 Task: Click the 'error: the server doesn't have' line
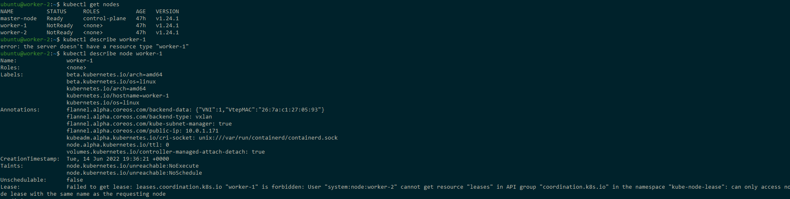coord(94,47)
